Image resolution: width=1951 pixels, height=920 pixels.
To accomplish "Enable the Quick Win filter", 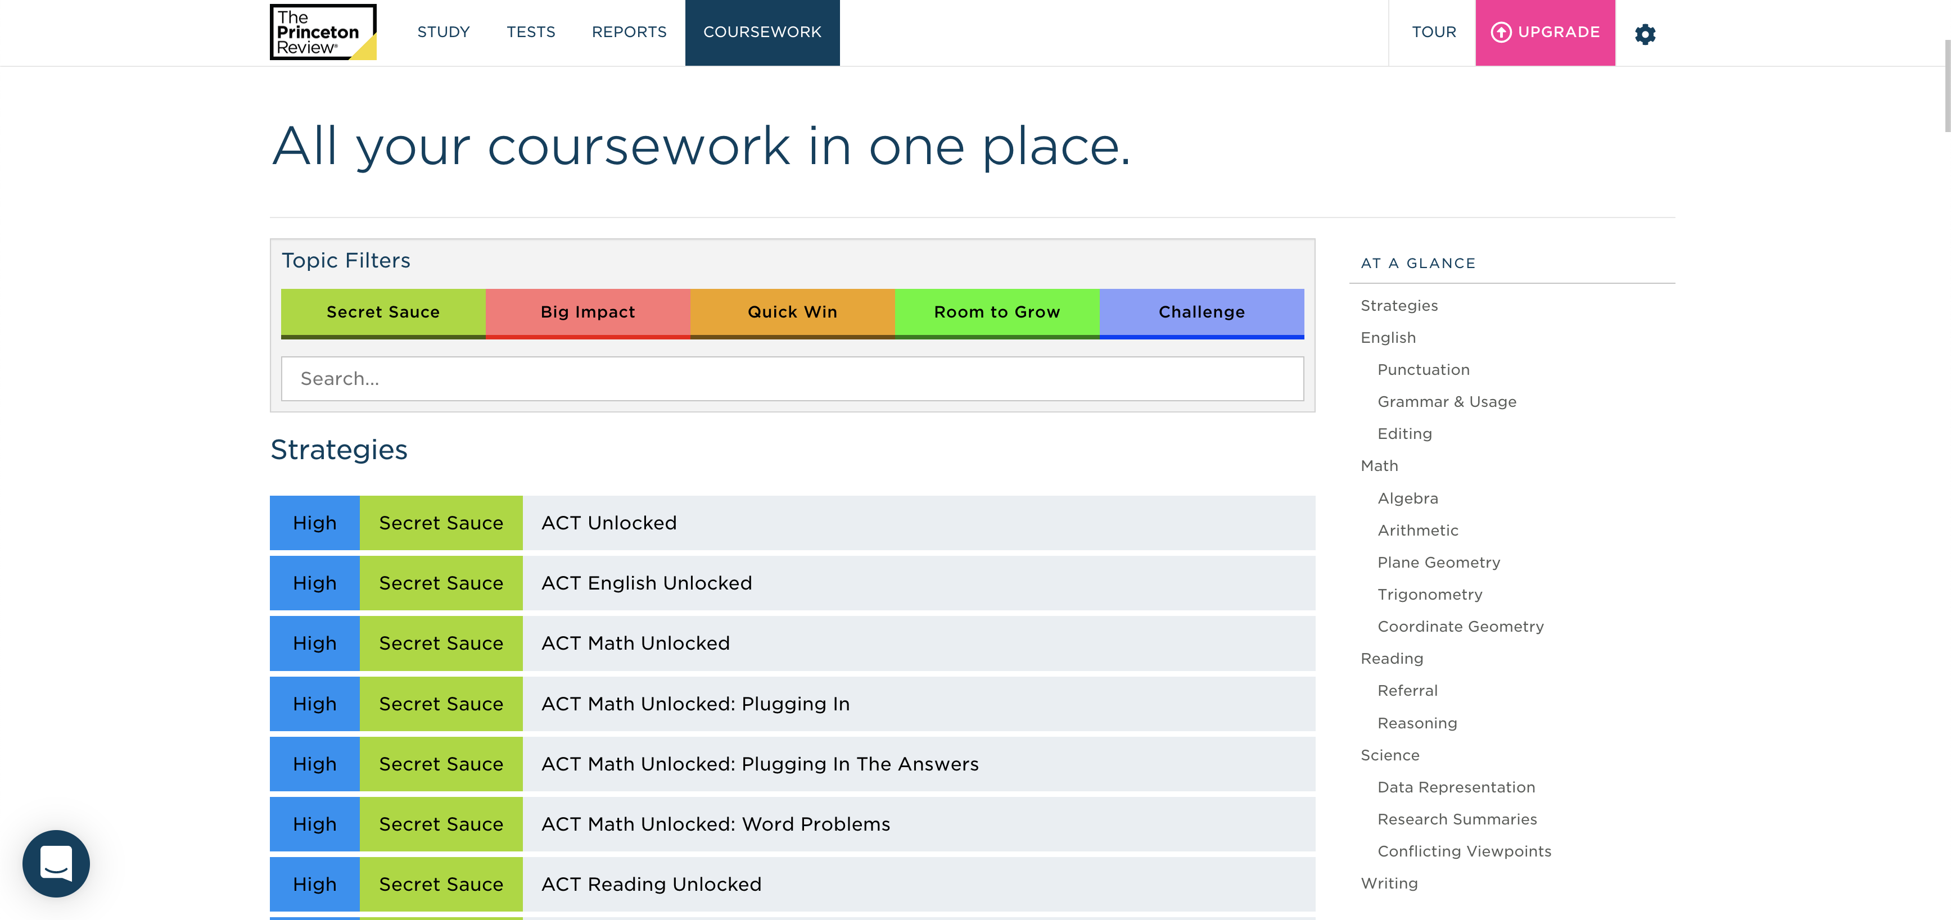I will tap(792, 312).
